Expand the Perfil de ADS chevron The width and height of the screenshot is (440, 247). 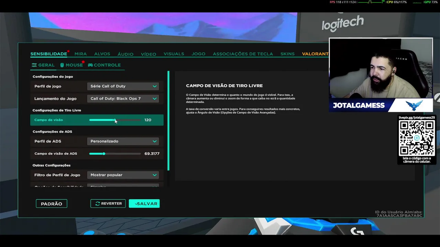[x=155, y=141]
